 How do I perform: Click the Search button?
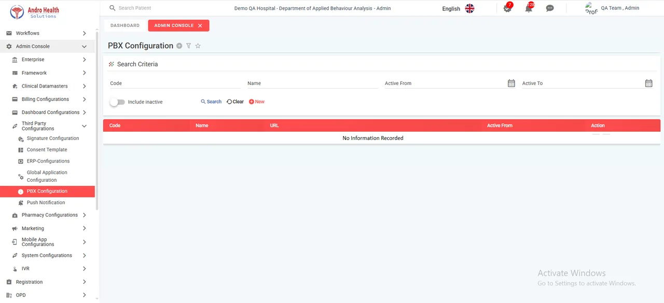point(211,102)
